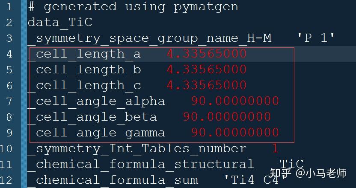Screen dimensions: 356x188
Task: Click the TiC value on line 11
Action: click(x=291, y=164)
